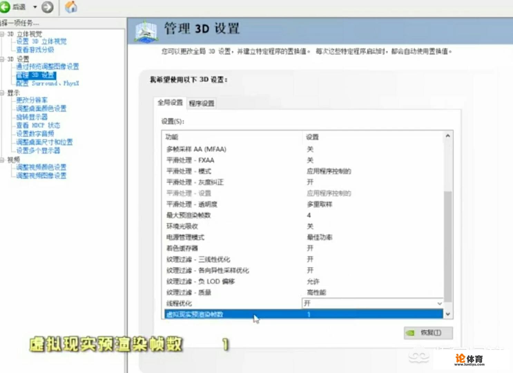Open 设置数字音频 page
This screenshot has width=513, height=373.
35,133
